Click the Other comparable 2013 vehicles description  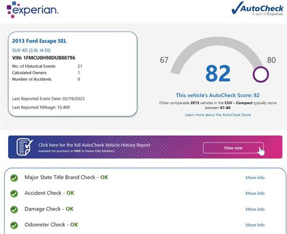[x=218, y=106]
